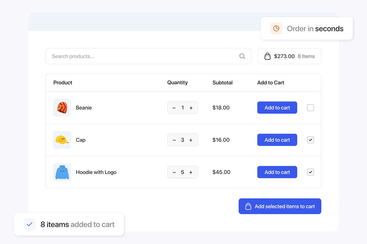367x244 pixels.
Task: Click the Product column header
Action: (63, 83)
